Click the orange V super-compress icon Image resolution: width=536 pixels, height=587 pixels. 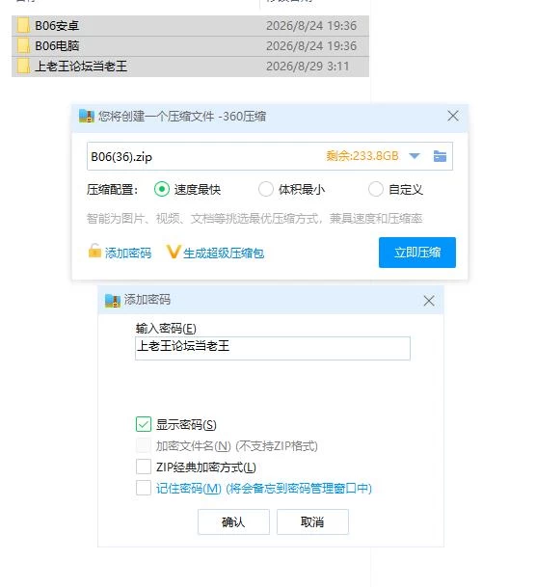click(174, 252)
